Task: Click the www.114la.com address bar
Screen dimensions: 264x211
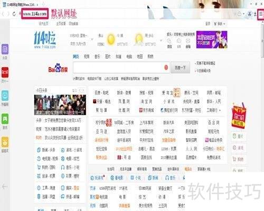Action: point(35,14)
